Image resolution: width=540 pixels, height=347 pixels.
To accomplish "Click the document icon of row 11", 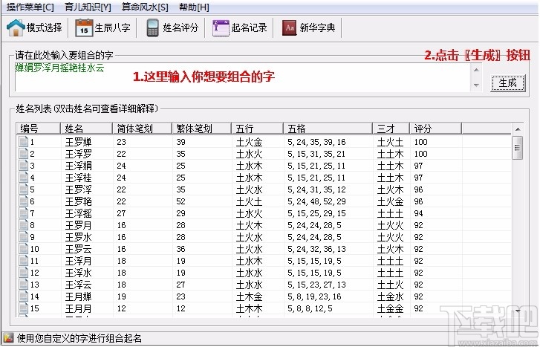I will coord(24,261).
